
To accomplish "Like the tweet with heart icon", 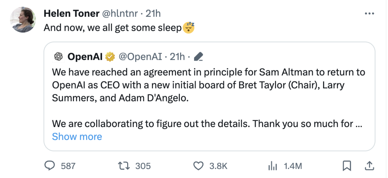I will tap(199, 165).
